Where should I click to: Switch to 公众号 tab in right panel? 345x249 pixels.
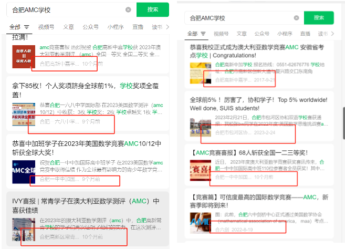click(262, 34)
